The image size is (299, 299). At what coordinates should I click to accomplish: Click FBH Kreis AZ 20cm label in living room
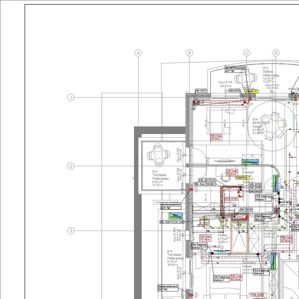[x=216, y=138]
